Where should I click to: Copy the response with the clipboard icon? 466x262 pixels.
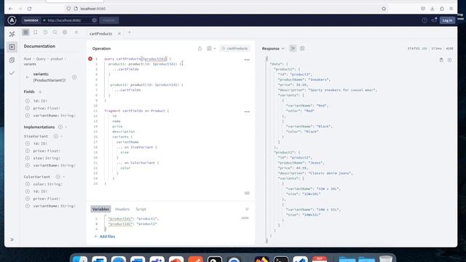(441, 60)
